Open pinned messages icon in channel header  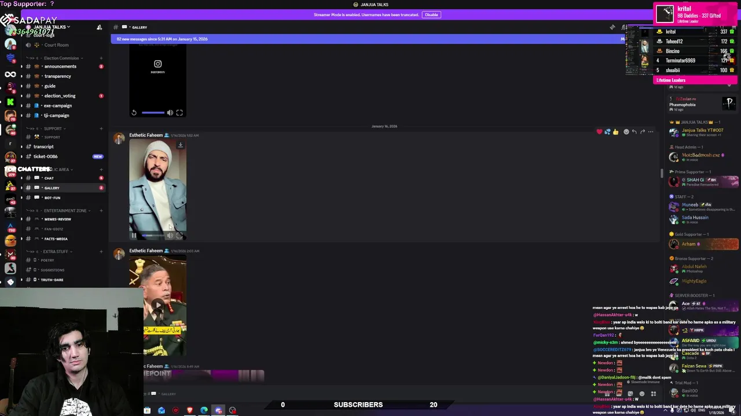point(612,27)
